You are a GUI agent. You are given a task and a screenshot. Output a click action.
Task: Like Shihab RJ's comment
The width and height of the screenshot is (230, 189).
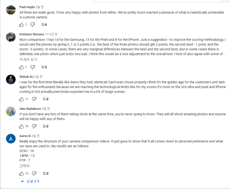(21, 99)
